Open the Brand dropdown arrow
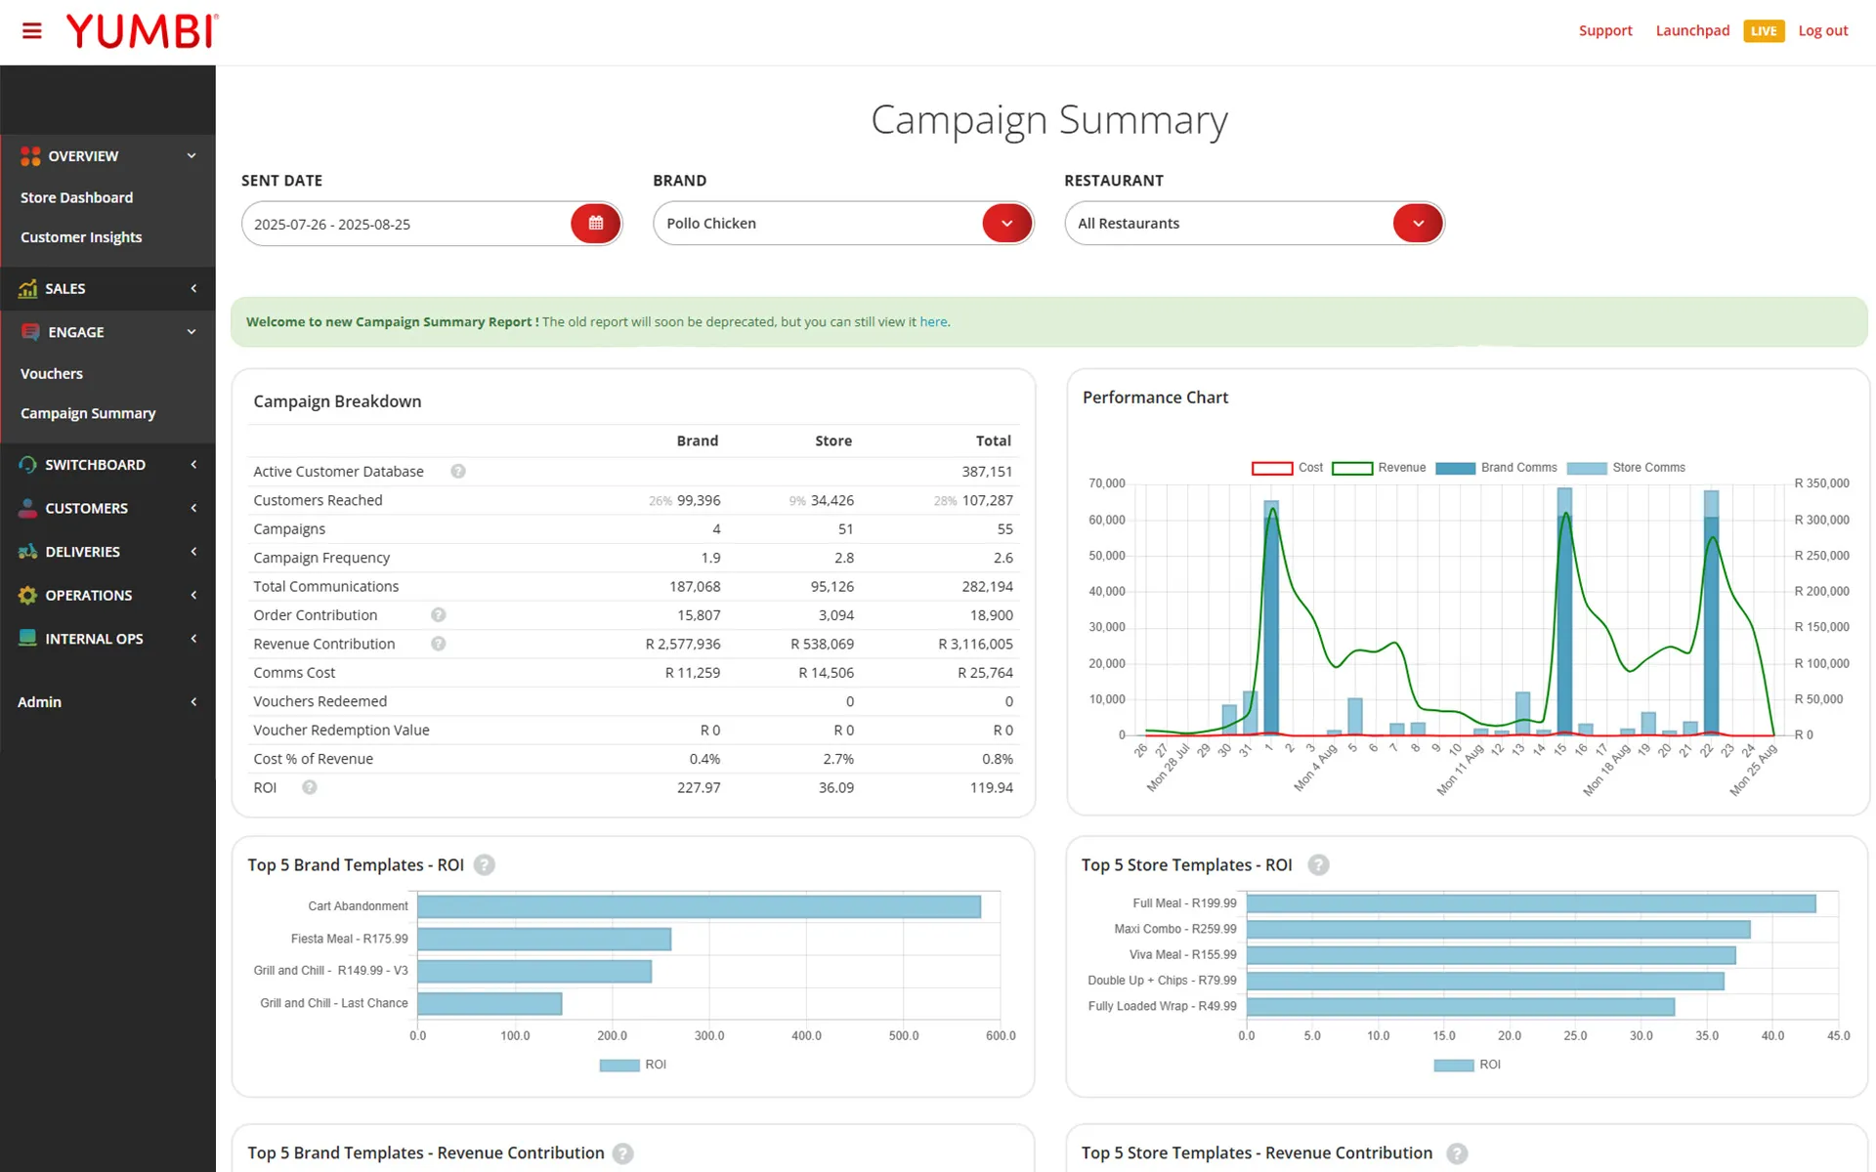Image resolution: width=1876 pixels, height=1172 pixels. 1007,224
